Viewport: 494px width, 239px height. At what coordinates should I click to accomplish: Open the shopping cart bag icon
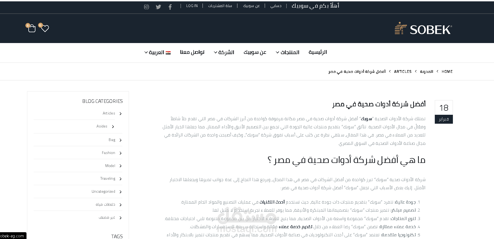tap(32, 28)
